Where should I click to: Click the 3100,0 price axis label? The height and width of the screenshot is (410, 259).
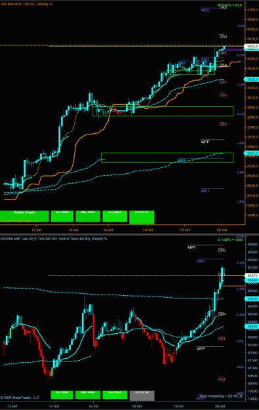tap(252, 10)
